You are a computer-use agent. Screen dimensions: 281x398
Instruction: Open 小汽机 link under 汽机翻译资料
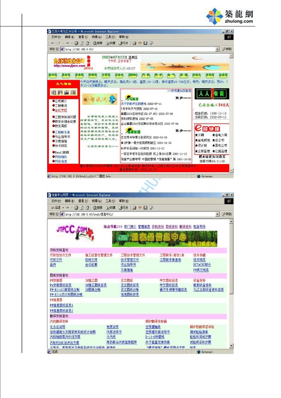tap(111, 337)
